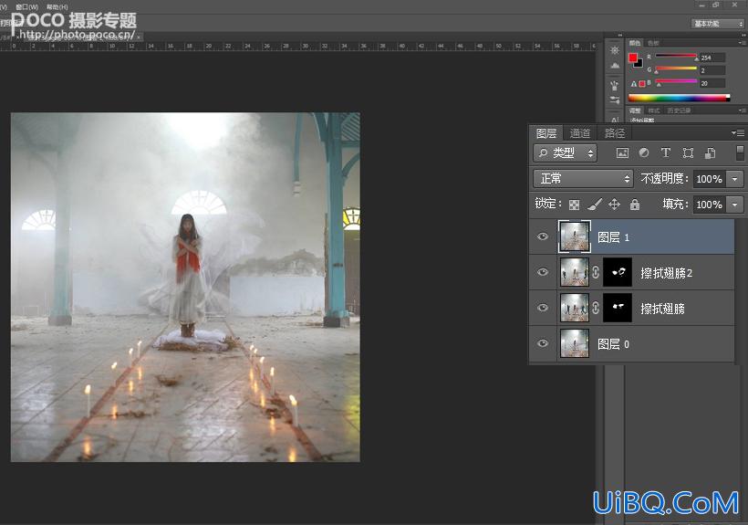Switch to the 颜色 panel tab
This screenshot has width=748, height=525.
635,43
